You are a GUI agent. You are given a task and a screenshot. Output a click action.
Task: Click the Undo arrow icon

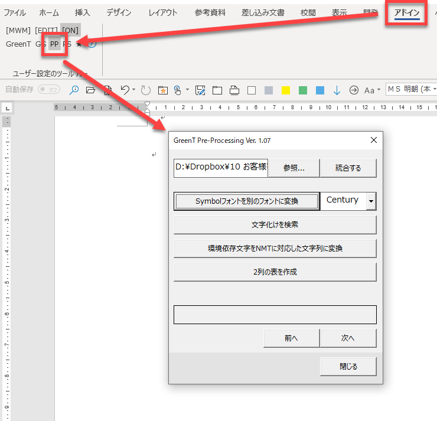click(x=125, y=90)
